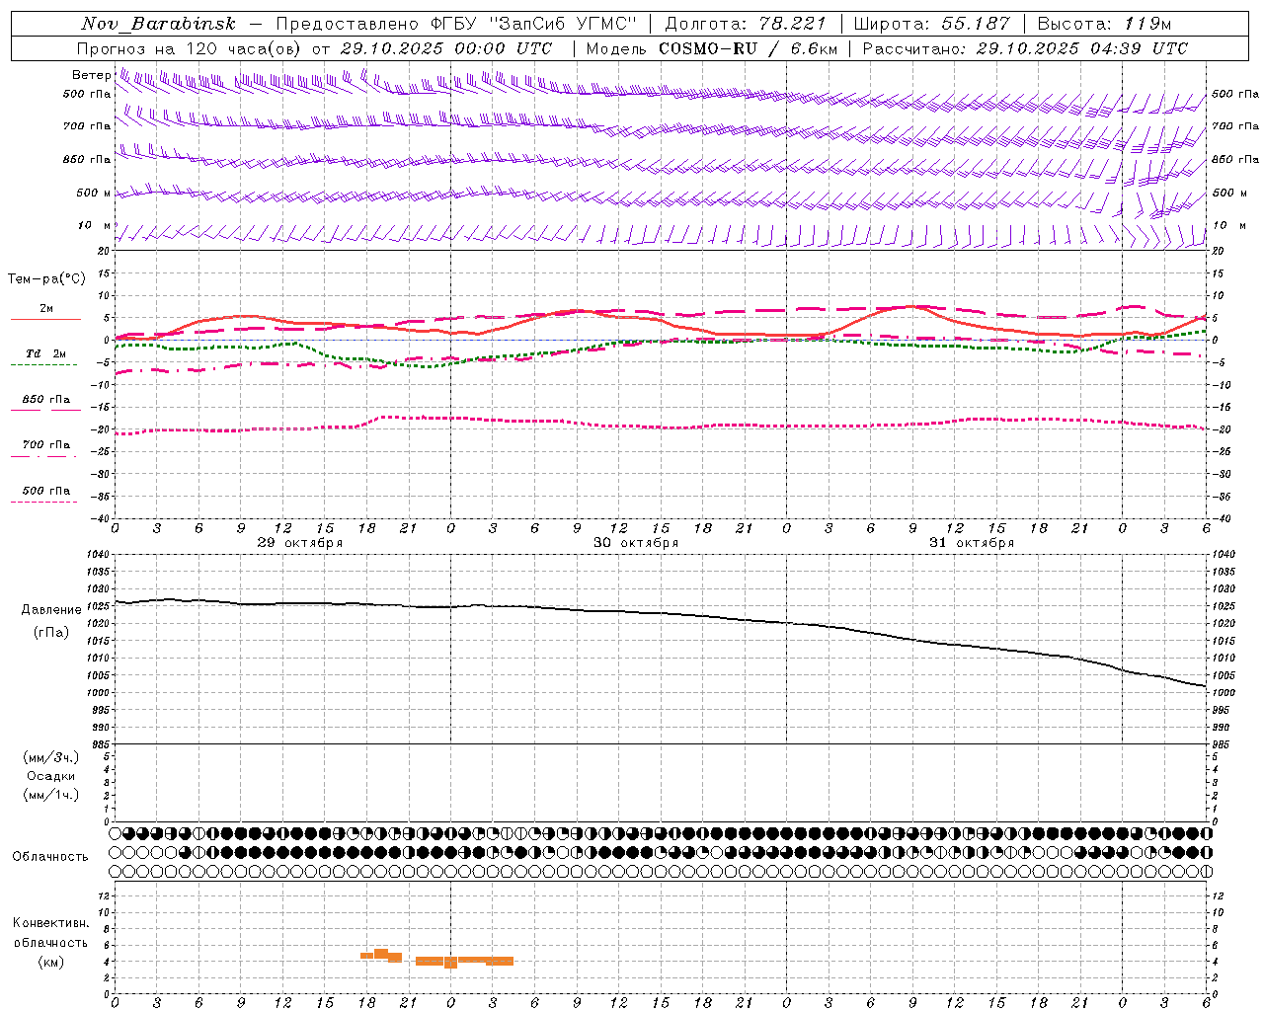Click the 850 гПа temperature legend entry

click(x=46, y=400)
